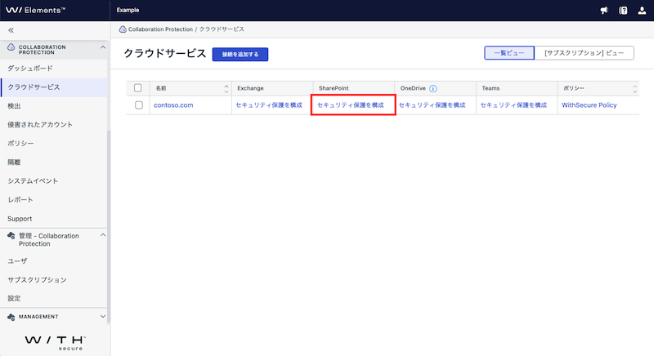Open レポート in the sidebar

[x=53, y=199]
